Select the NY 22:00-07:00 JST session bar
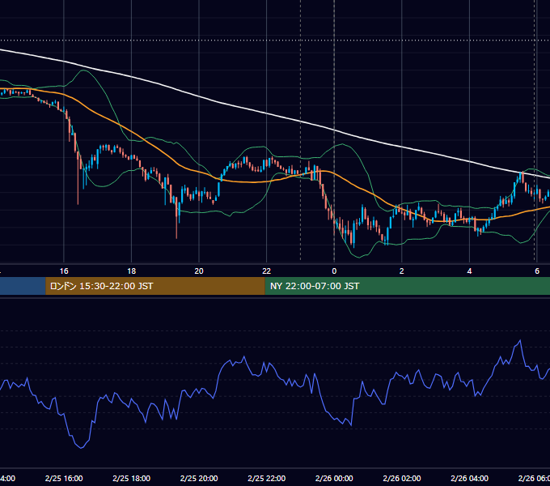The height and width of the screenshot is (486, 550). 407,286
